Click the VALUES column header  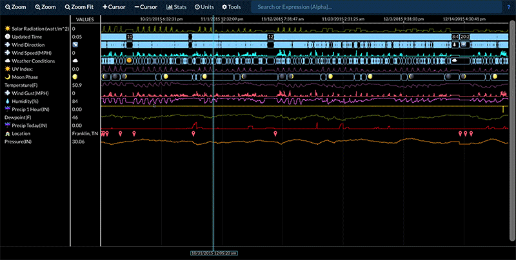point(84,19)
